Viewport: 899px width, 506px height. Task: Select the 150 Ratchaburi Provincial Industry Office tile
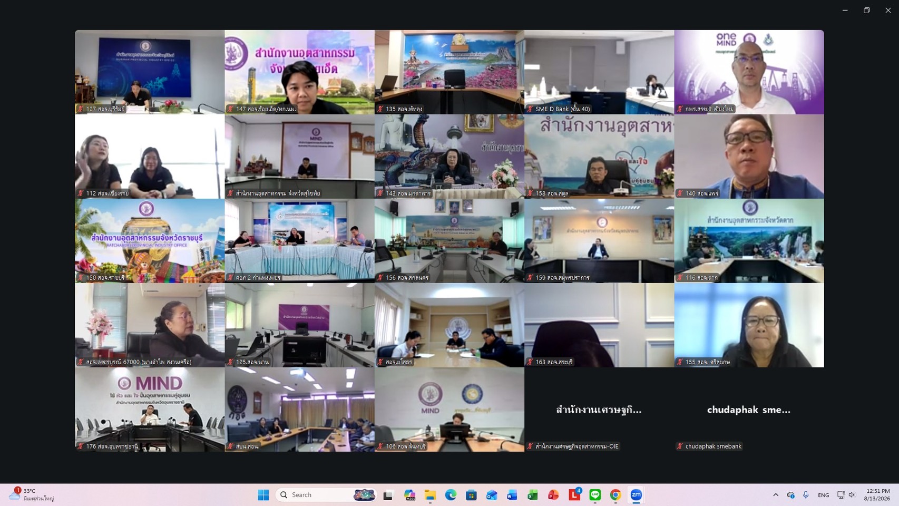(x=150, y=241)
